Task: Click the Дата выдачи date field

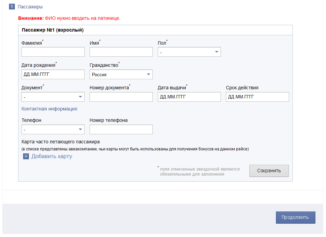Action: pyautogui.click(x=189, y=97)
